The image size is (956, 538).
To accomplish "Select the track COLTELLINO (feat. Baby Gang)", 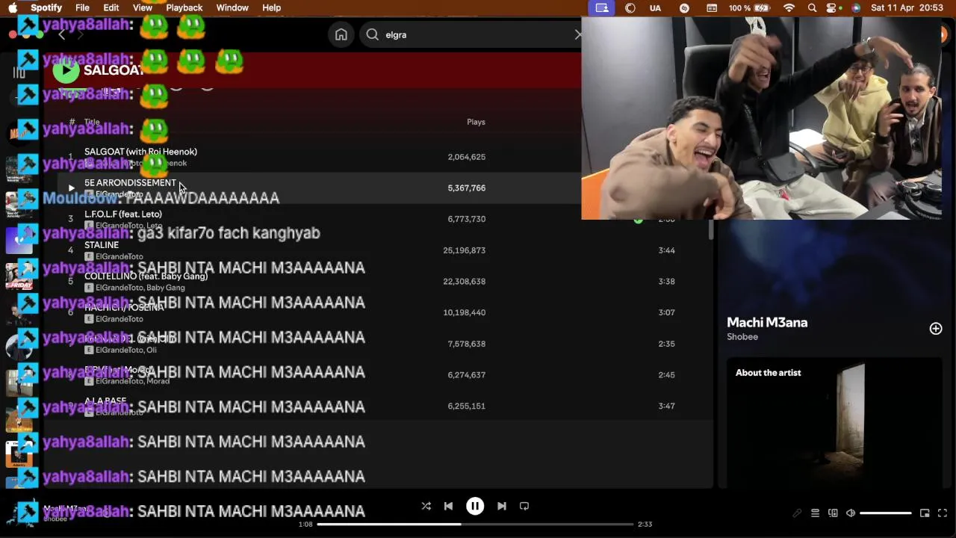I will 146,276.
